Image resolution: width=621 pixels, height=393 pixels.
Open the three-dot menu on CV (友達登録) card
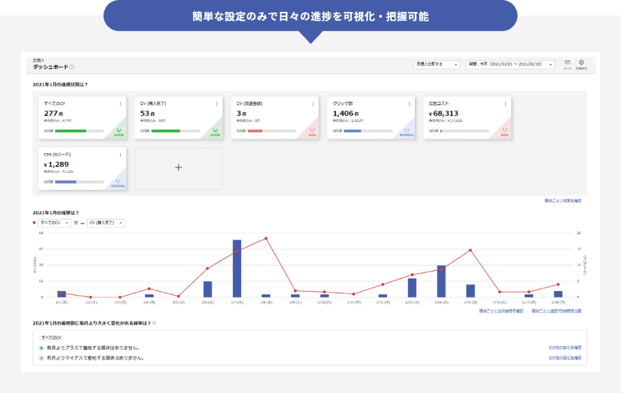pos(313,104)
